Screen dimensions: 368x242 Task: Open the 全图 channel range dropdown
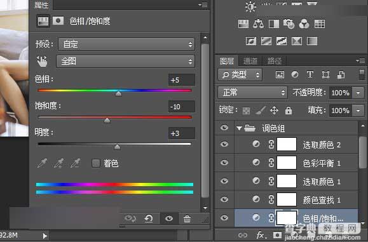pyautogui.click(x=126, y=61)
